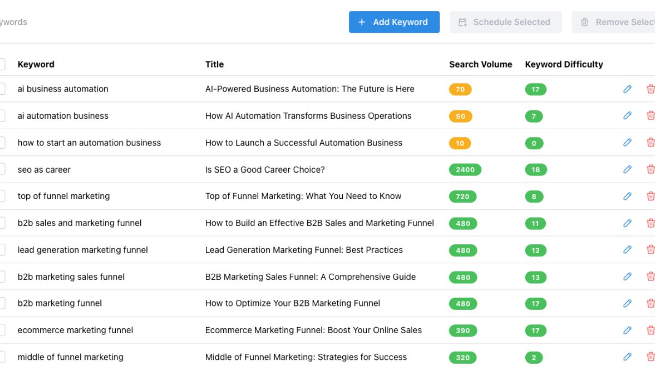655x368 pixels.
Task: Click the Search Volume column header
Action: (480, 64)
